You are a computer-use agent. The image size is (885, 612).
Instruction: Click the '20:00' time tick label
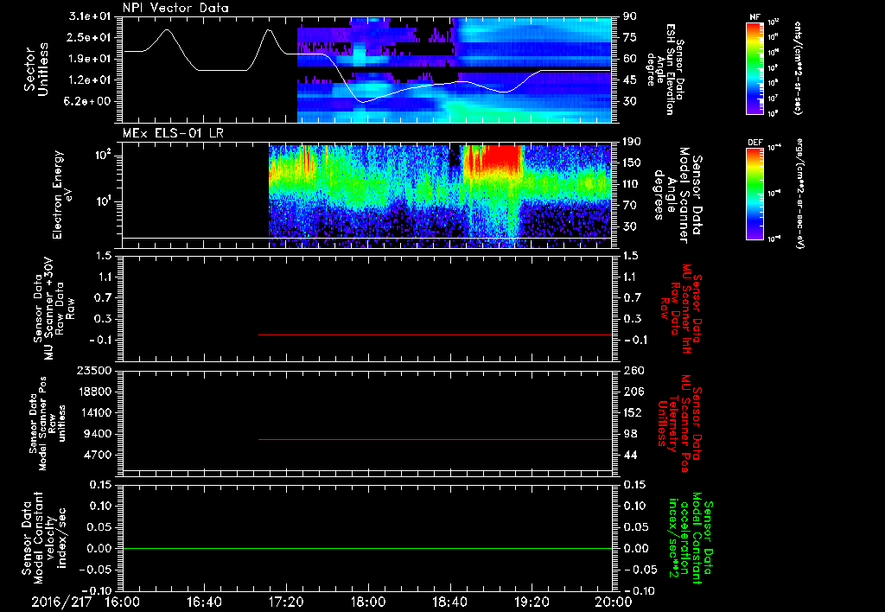pyautogui.click(x=614, y=602)
